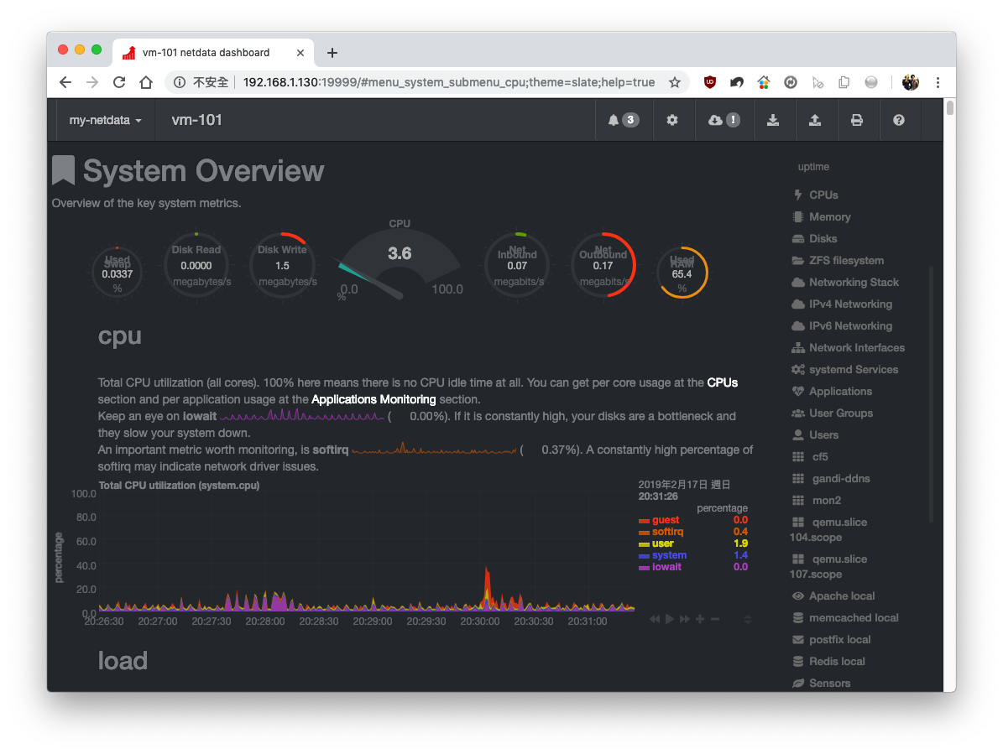1003x754 pixels.
Task: Open the my-netdata dropdown
Action: (104, 119)
